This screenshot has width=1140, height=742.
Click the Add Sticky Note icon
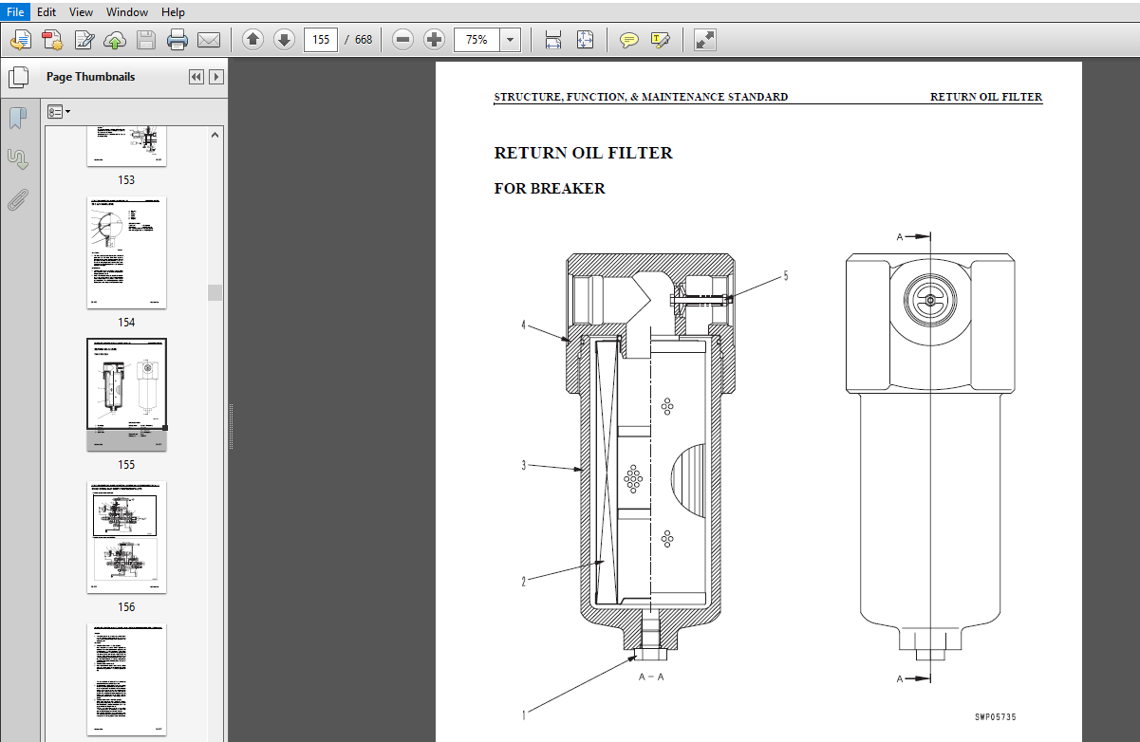coord(628,40)
